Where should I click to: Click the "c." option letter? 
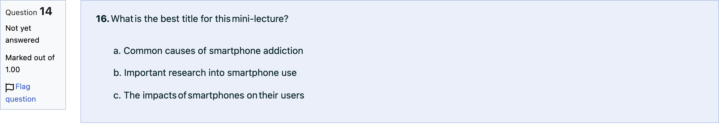point(117,95)
